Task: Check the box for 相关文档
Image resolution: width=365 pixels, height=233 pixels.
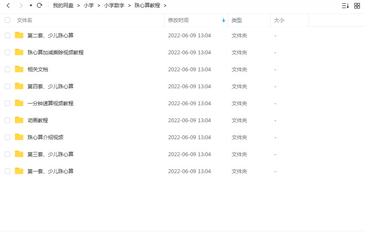Action: (8, 69)
